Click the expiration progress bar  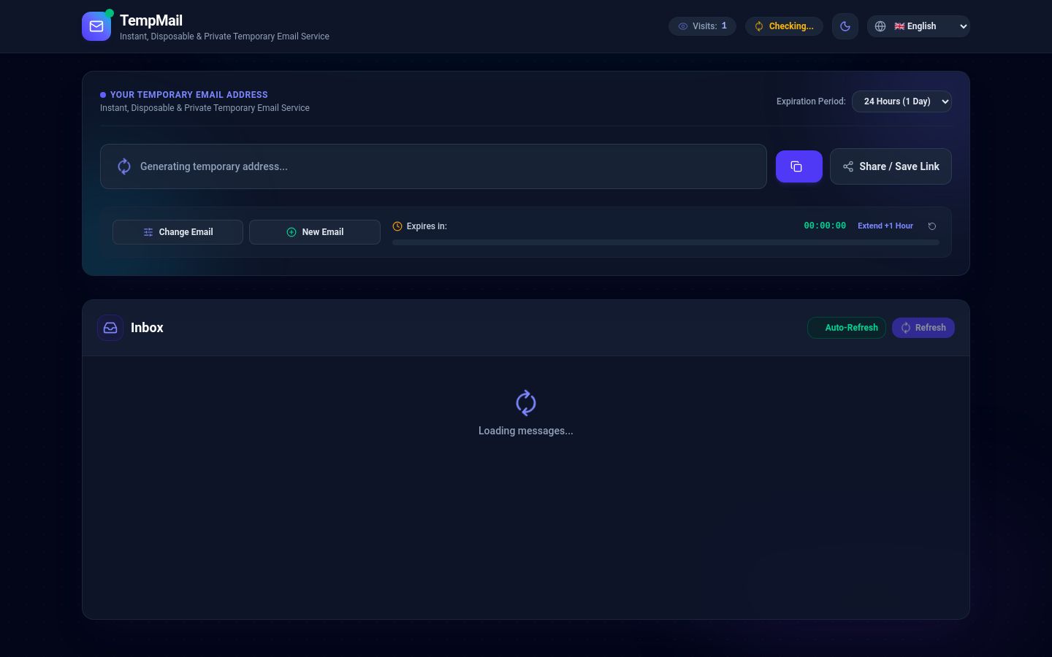pyautogui.click(x=666, y=242)
